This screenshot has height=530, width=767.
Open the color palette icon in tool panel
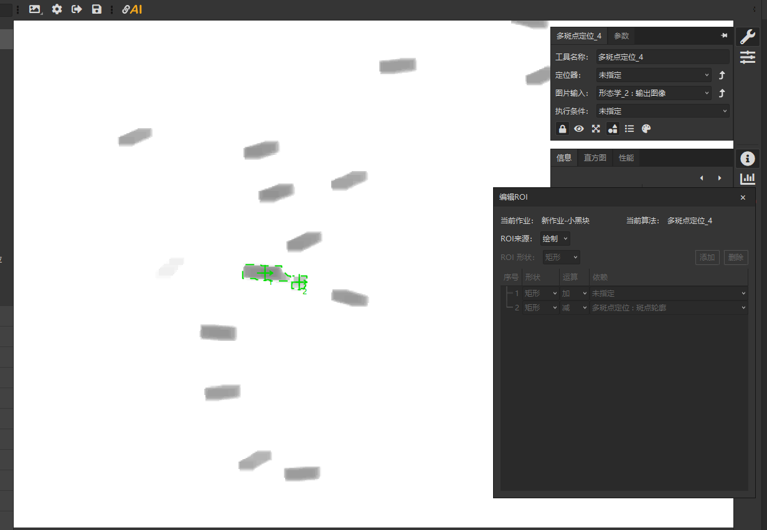coord(646,129)
